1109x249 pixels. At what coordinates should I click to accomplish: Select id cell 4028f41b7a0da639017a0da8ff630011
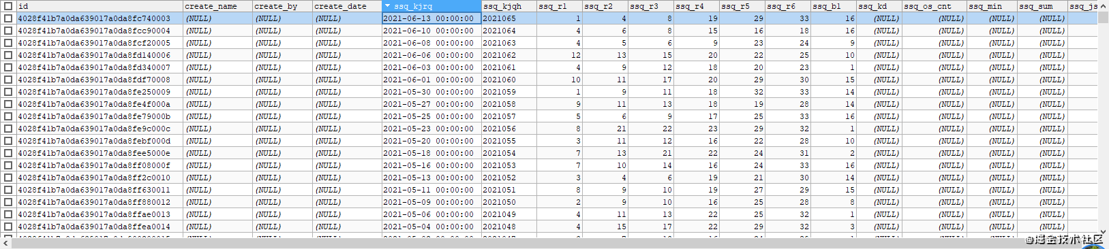pos(100,190)
